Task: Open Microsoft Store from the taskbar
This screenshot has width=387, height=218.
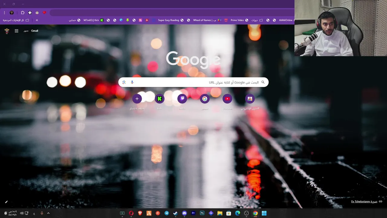Action: [229, 213]
